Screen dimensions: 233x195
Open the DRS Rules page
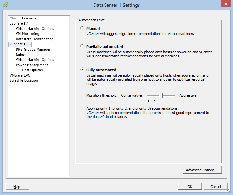20,55
